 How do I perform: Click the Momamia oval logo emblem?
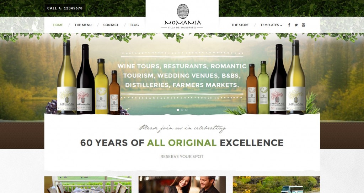coord(183,11)
